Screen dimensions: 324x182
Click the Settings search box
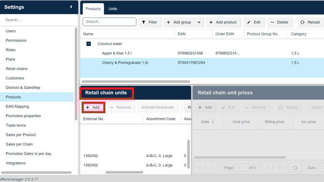[x=39, y=20]
